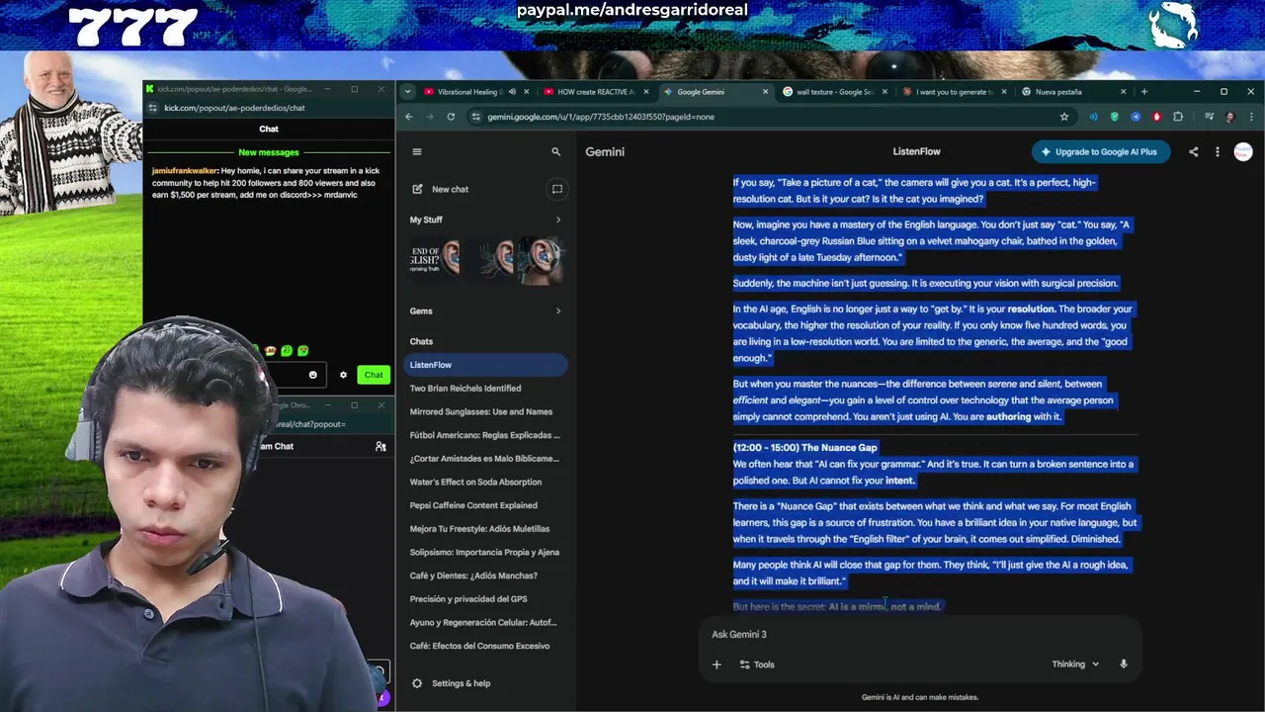1265x712 pixels.
Task: Click the site info icon in Gemini address bar
Action: coord(476,117)
